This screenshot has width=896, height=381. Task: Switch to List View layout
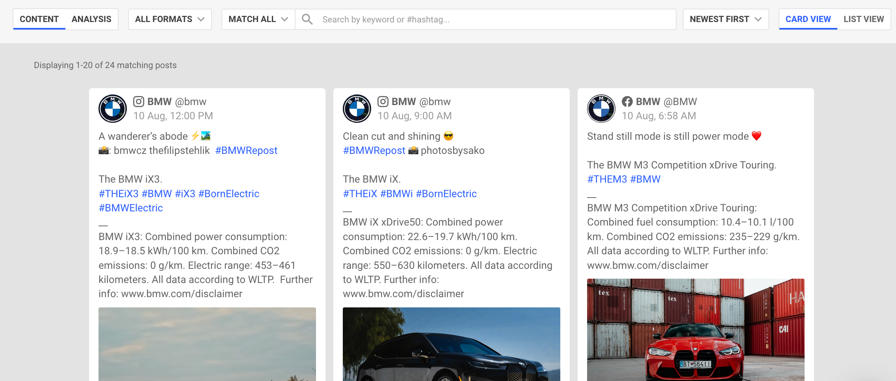pyautogui.click(x=864, y=19)
